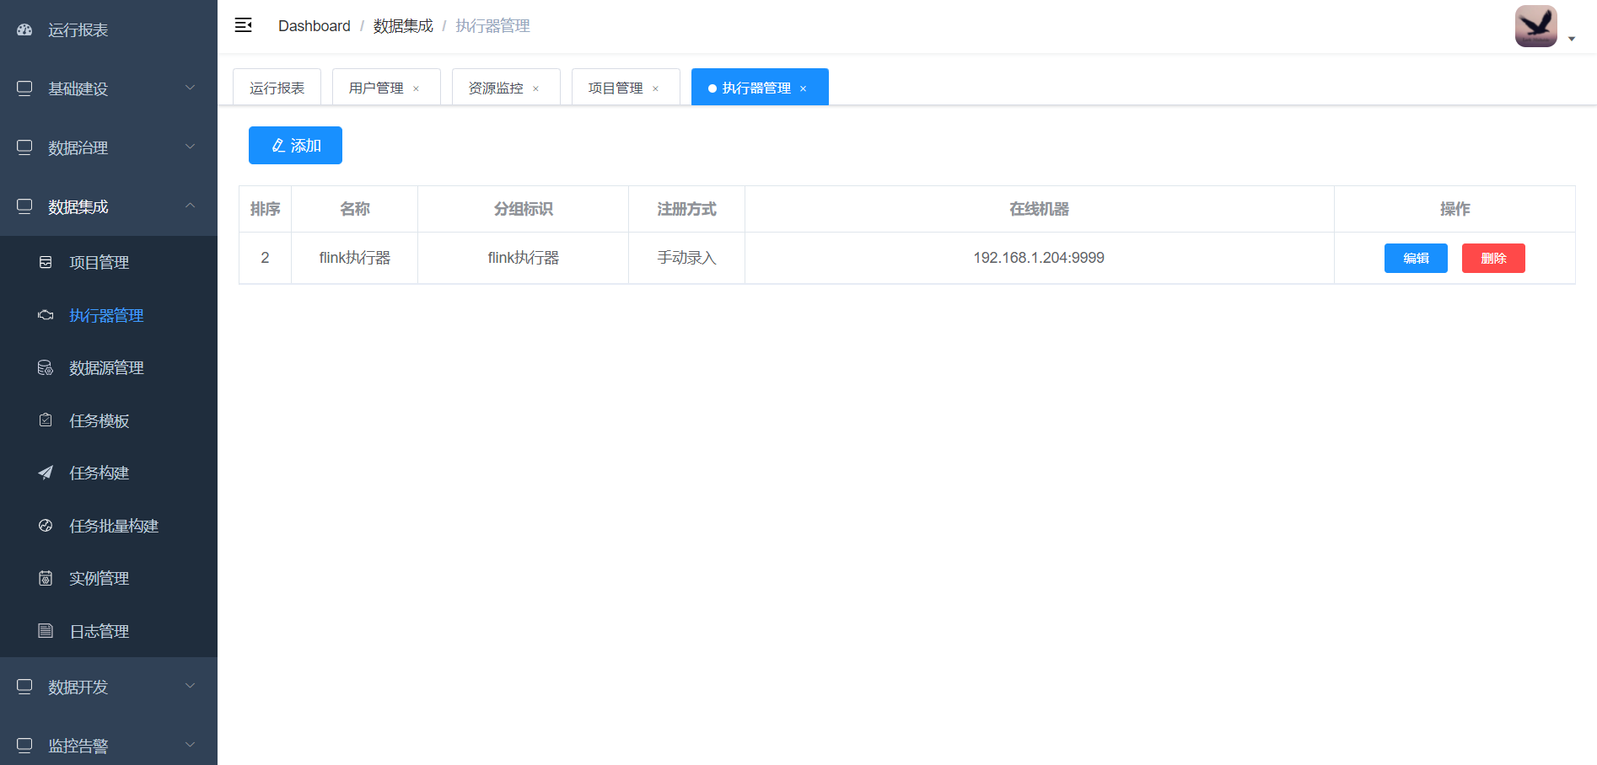Click the dashboard gauge icon beside 运行报表
Viewport: 1597px width, 765px height.
[24, 29]
